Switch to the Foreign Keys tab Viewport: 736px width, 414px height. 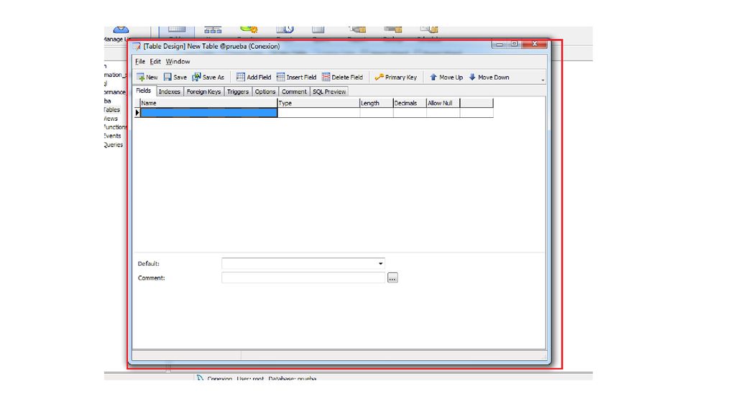pos(203,91)
